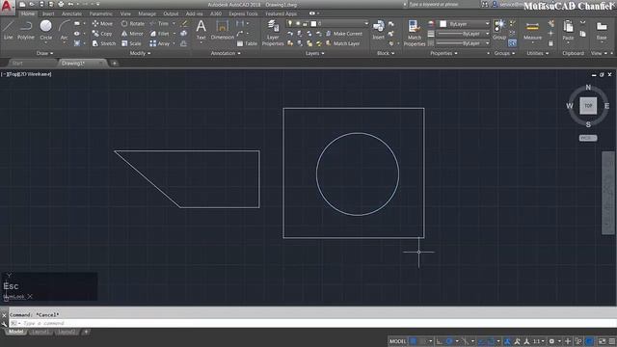Open the Insert ribbon tab
617x347 pixels.
(48, 13)
